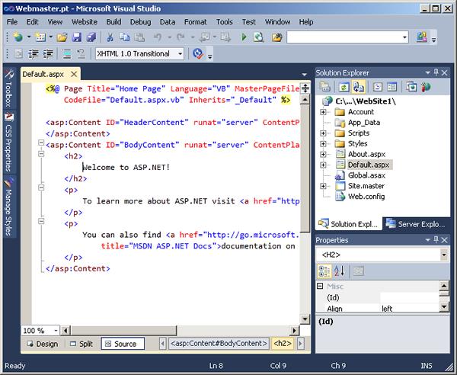Select the Default.aspx document tab
Screen dimensions: 457x375
[43, 74]
